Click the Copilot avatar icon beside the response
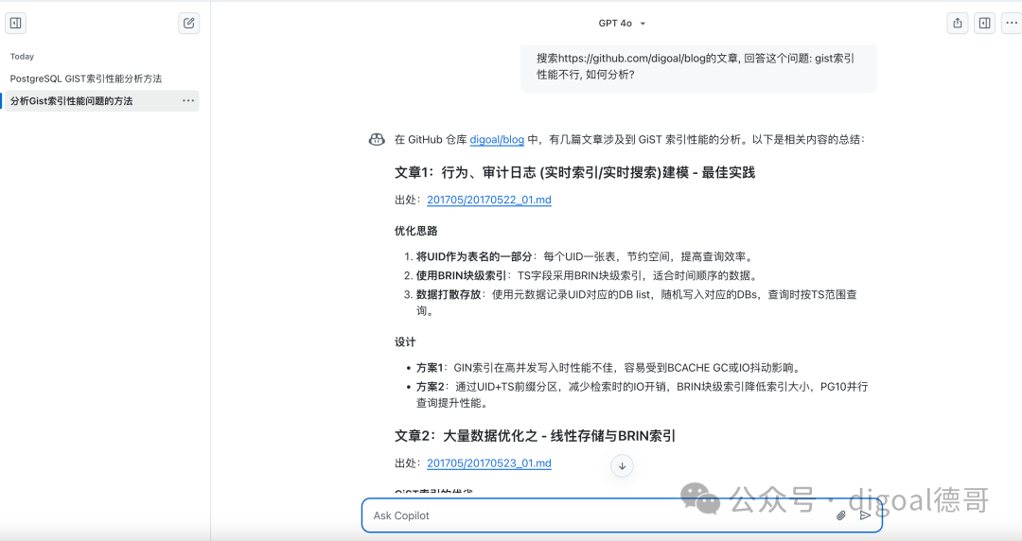 [377, 139]
